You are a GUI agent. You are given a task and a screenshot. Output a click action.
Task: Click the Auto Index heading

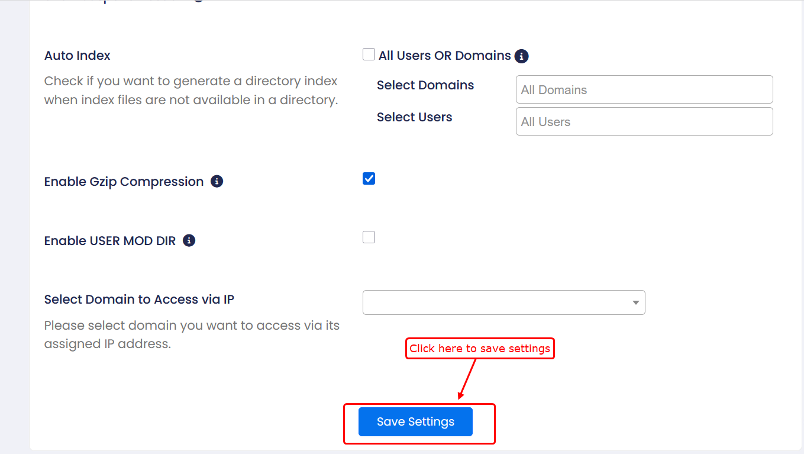(x=78, y=56)
